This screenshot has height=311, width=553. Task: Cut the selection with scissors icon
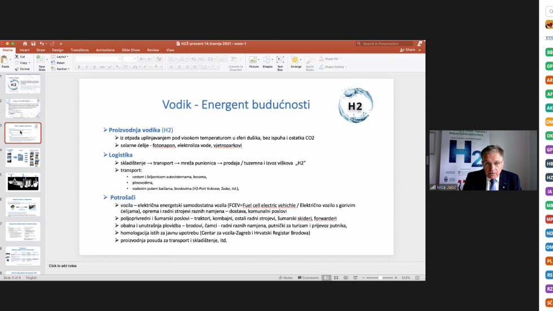20,57
